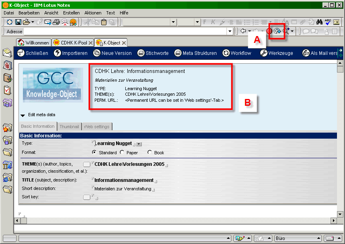This screenshot has width=345, height=244.
Task: Click the Importieren action button
Action: pyautogui.click(x=71, y=53)
